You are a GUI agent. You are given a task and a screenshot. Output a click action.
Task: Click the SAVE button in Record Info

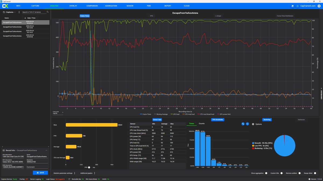tap(40, 173)
